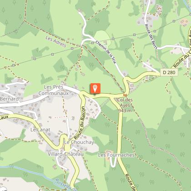Click the Route des Berts street label
Screen dimensions: 191x191
pos(151,36)
